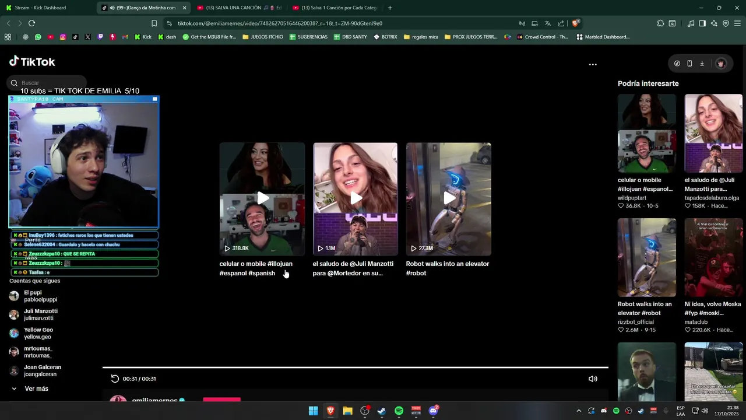This screenshot has height=420, width=746.
Task: Open the Windows Start menu
Action: [313, 411]
